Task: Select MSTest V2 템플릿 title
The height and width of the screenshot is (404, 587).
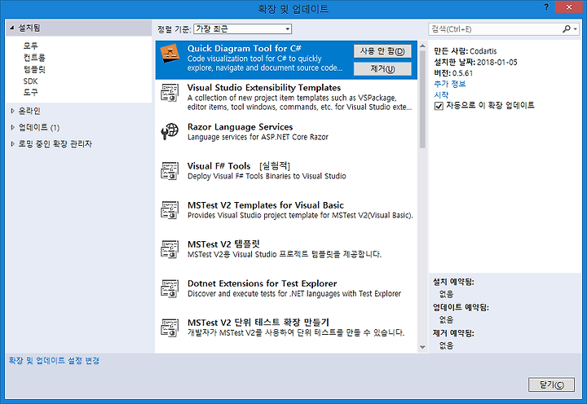Action: click(x=223, y=244)
